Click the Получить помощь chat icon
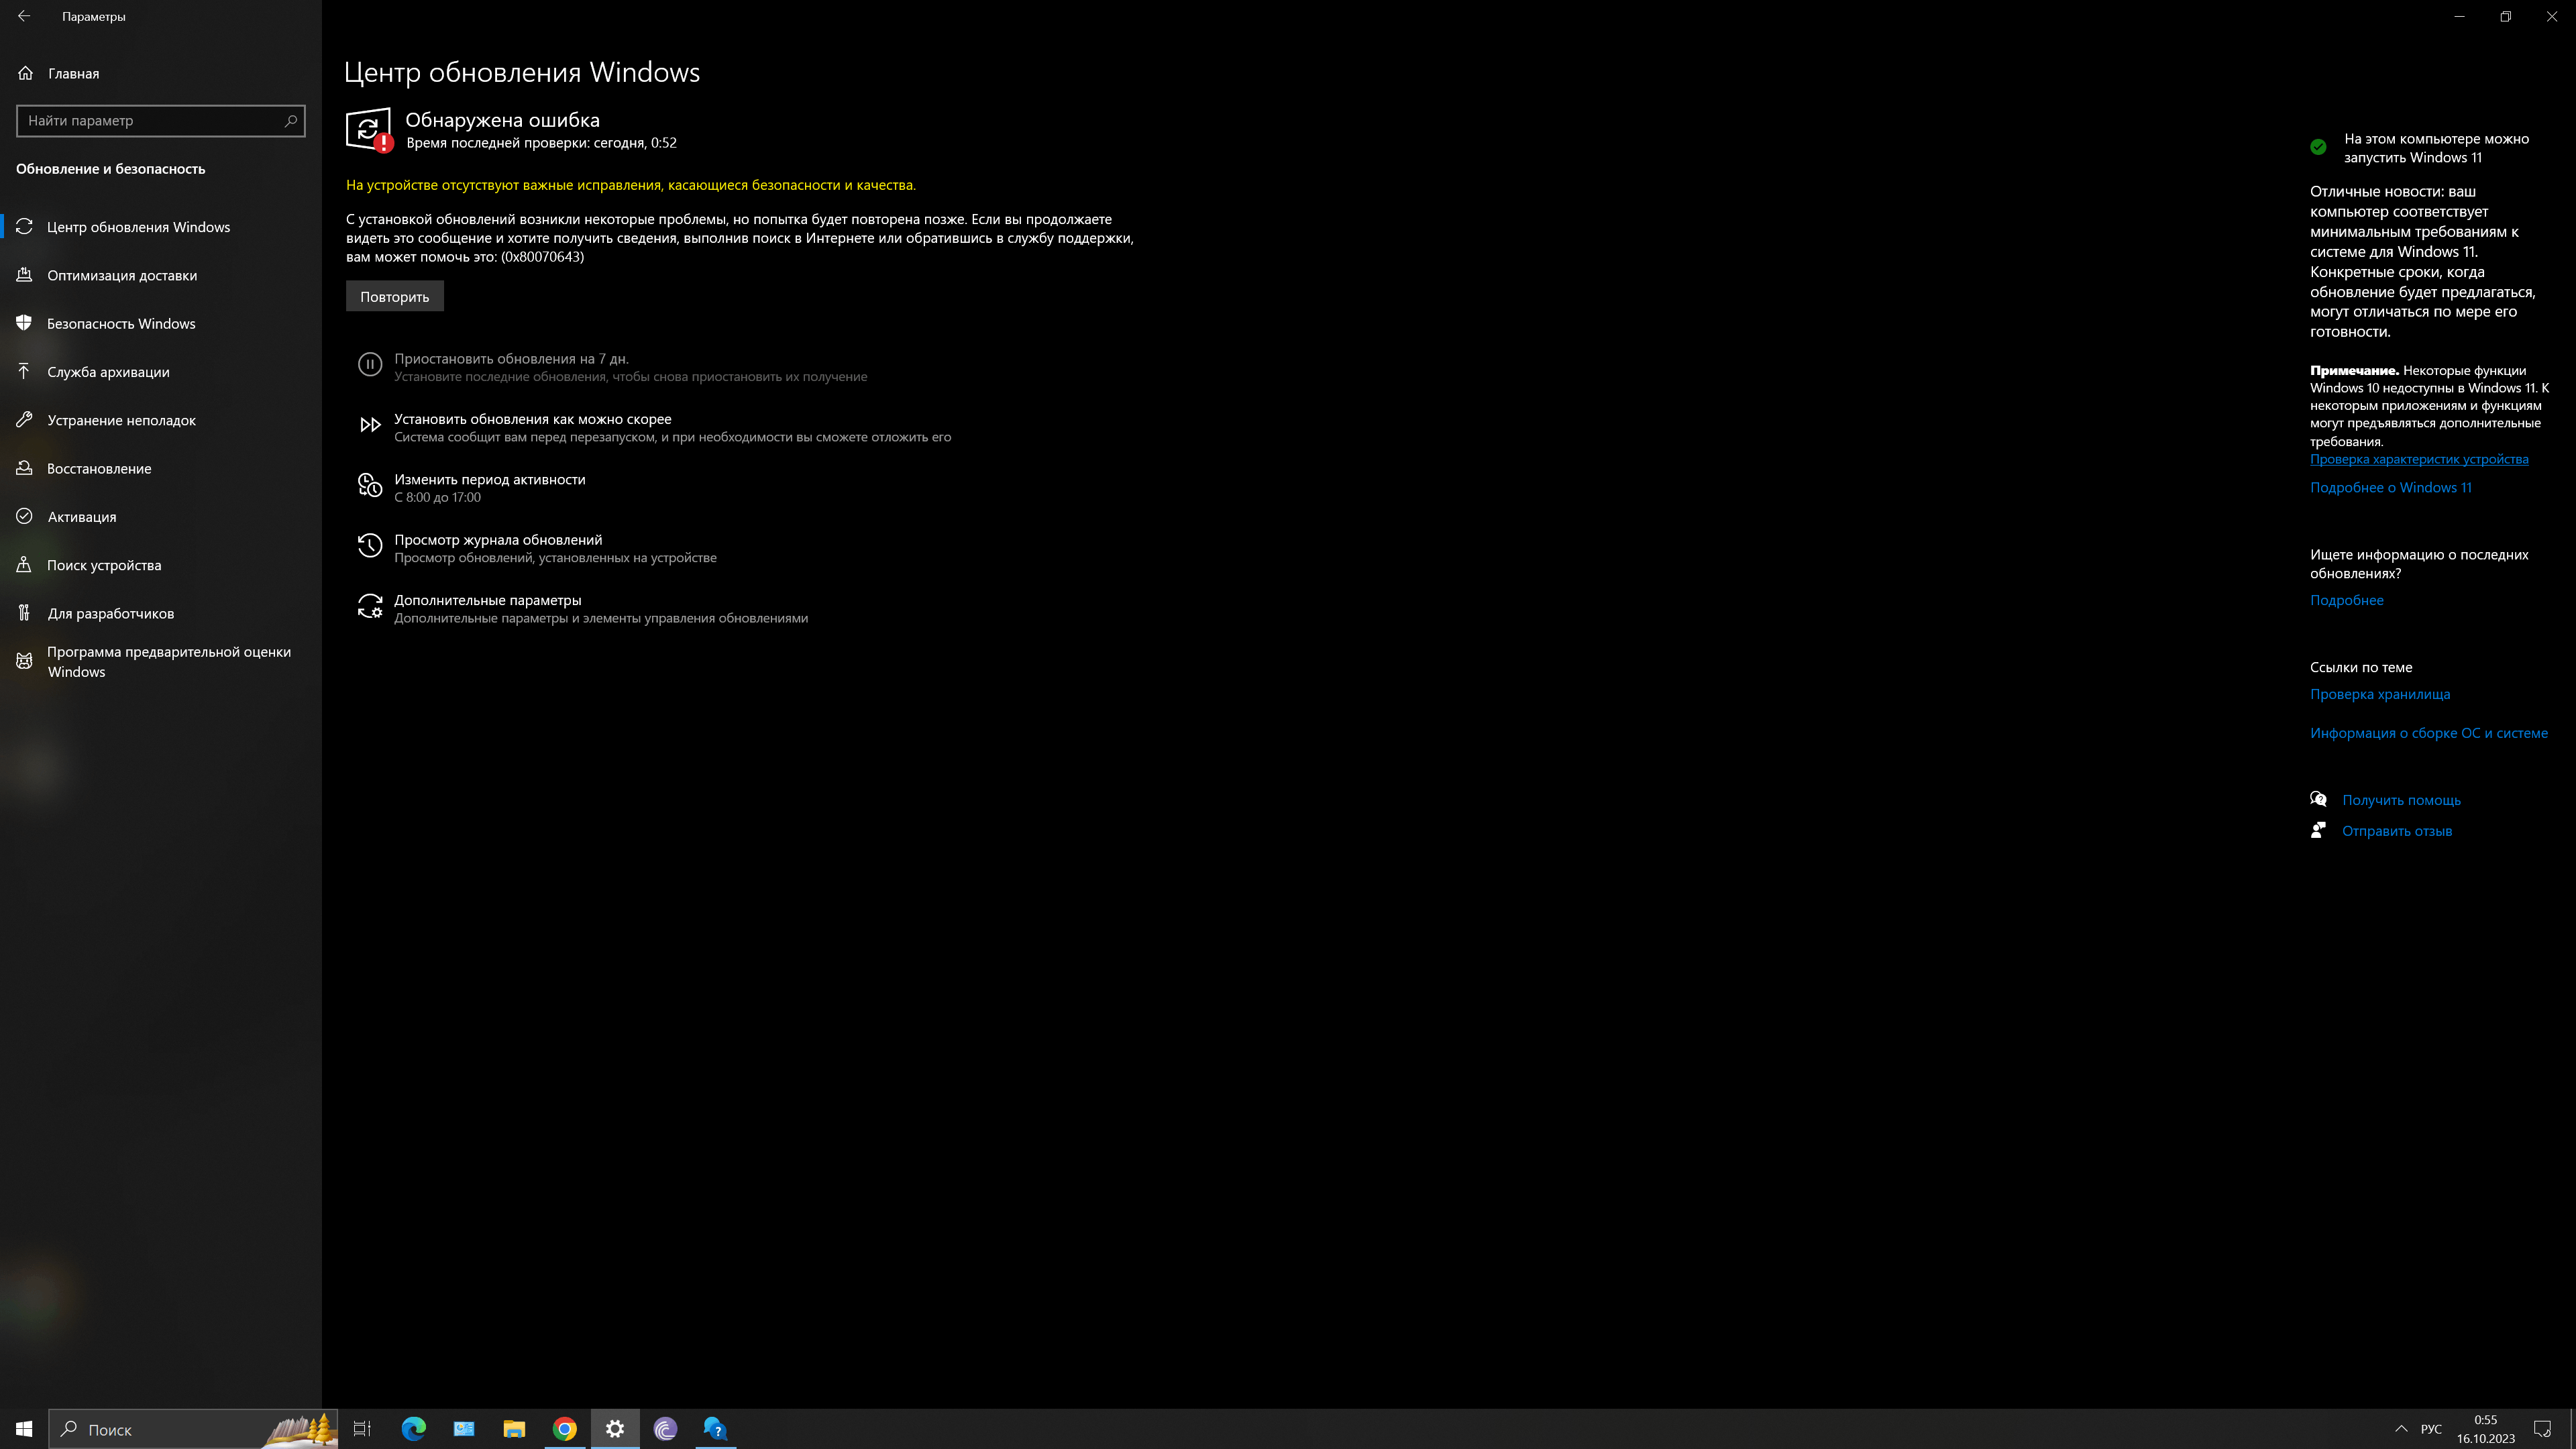The width and height of the screenshot is (2576, 1449). (x=2319, y=799)
